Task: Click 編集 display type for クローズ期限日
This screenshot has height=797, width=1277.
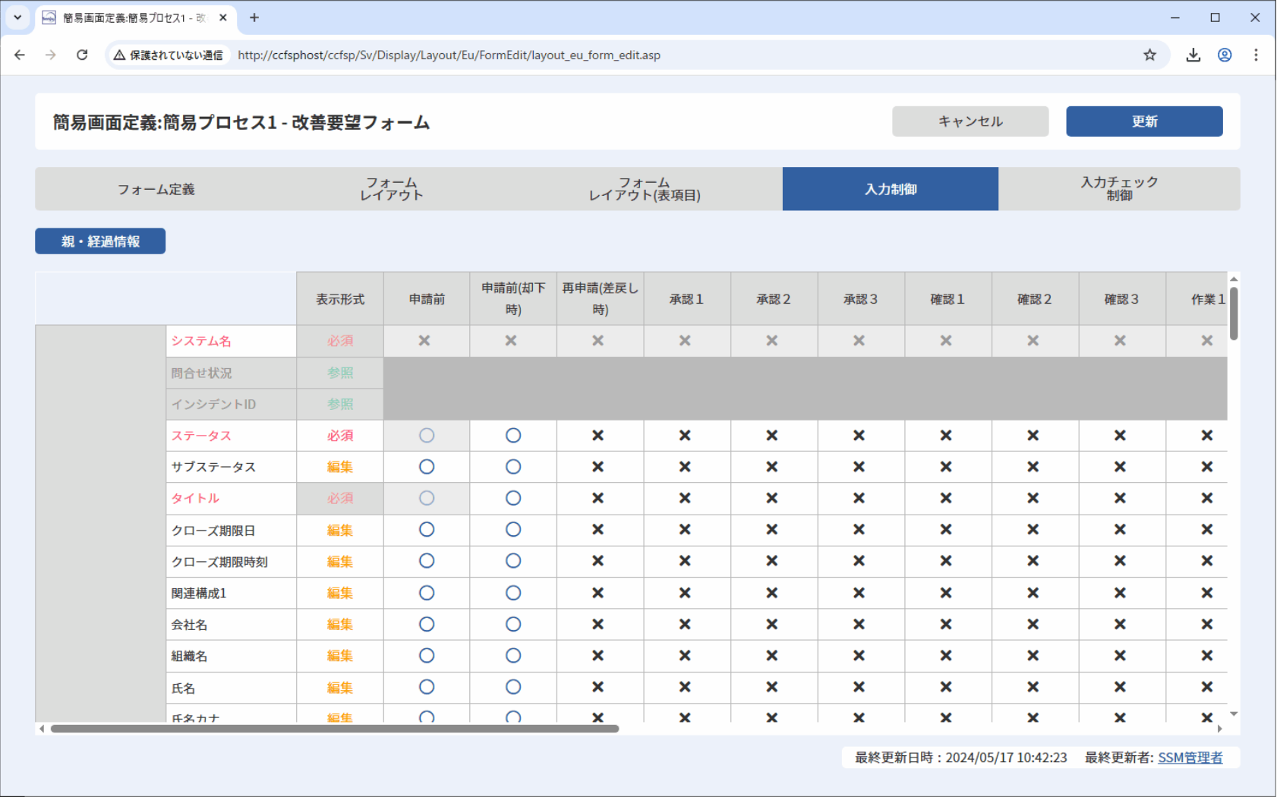Action: [x=340, y=531]
